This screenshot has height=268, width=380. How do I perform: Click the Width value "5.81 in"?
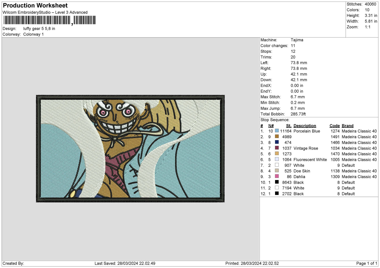point(371,21)
